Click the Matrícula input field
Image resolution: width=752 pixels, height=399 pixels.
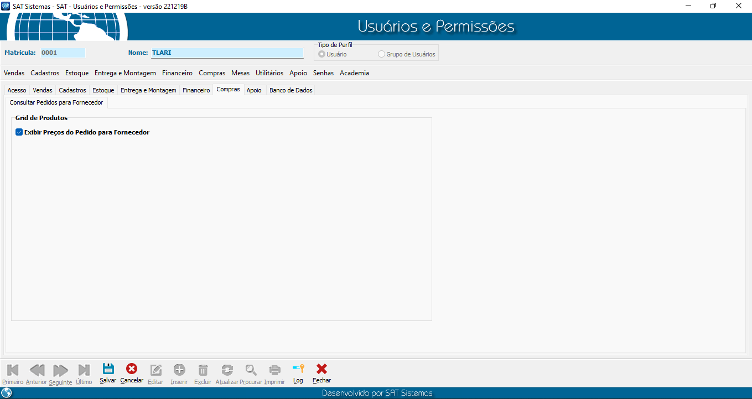click(63, 53)
